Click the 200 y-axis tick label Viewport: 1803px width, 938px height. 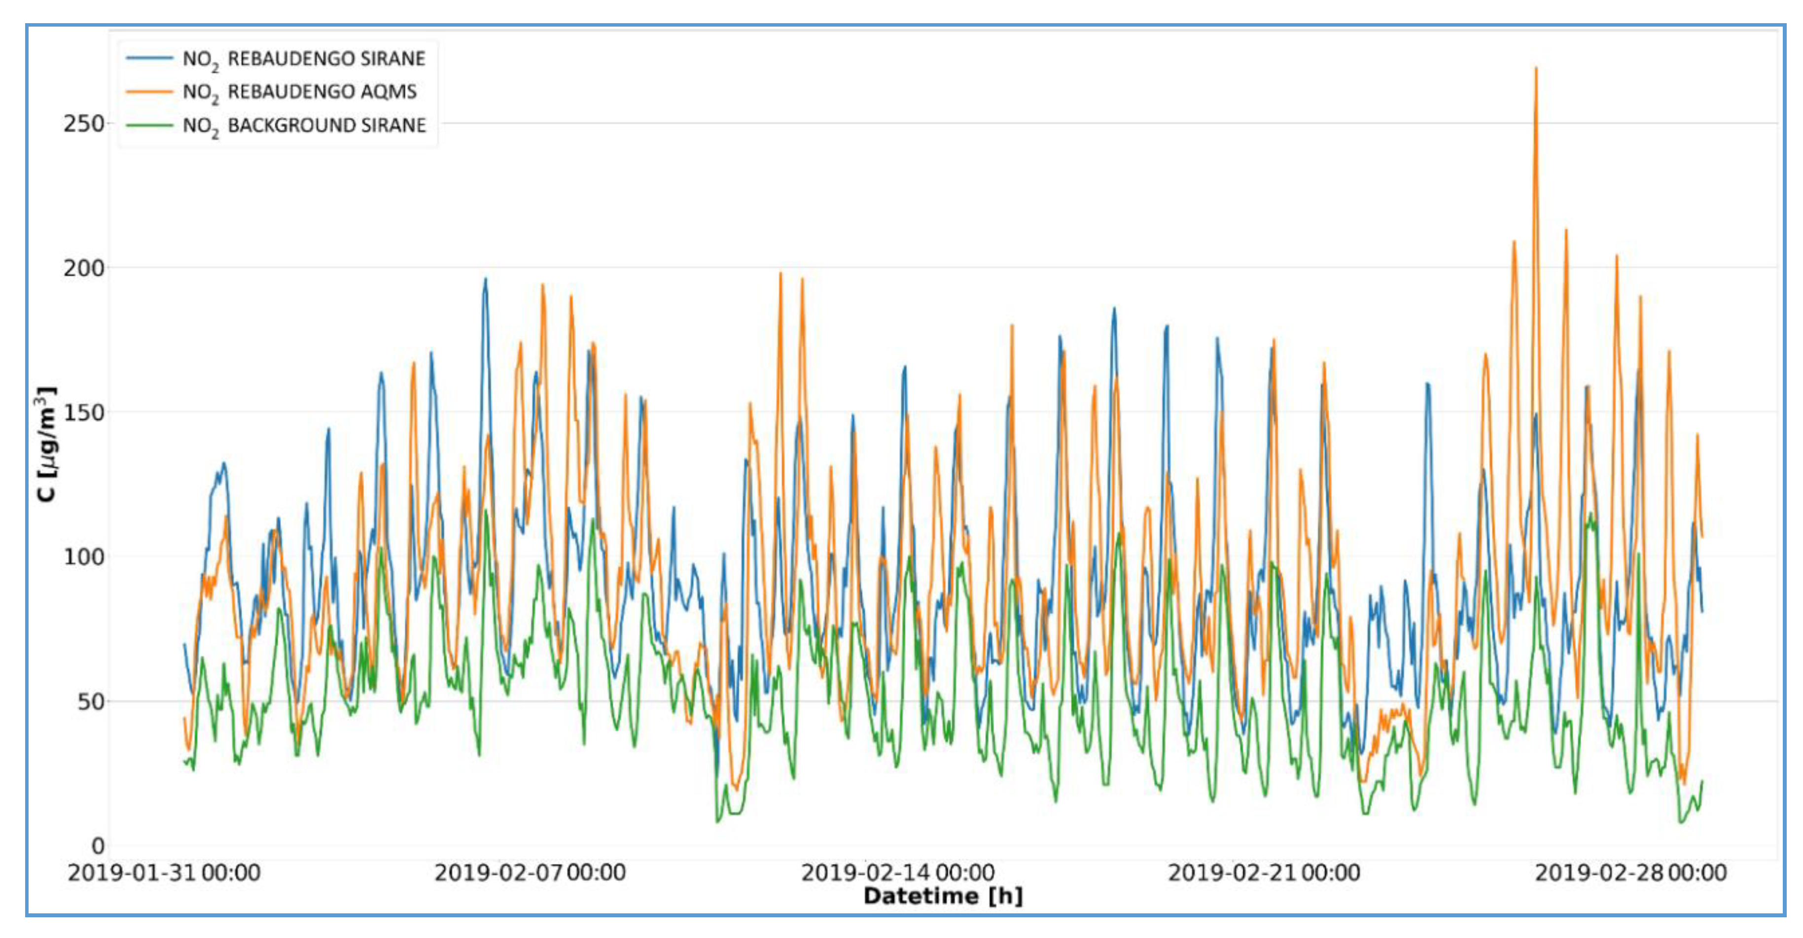pos(83,268)
